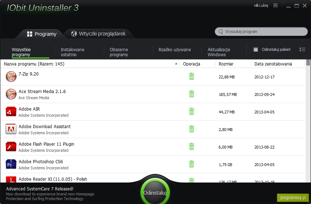Click the Wyszukaj program search field
This screenshot has height=204, width=311.
coord(261,31)
